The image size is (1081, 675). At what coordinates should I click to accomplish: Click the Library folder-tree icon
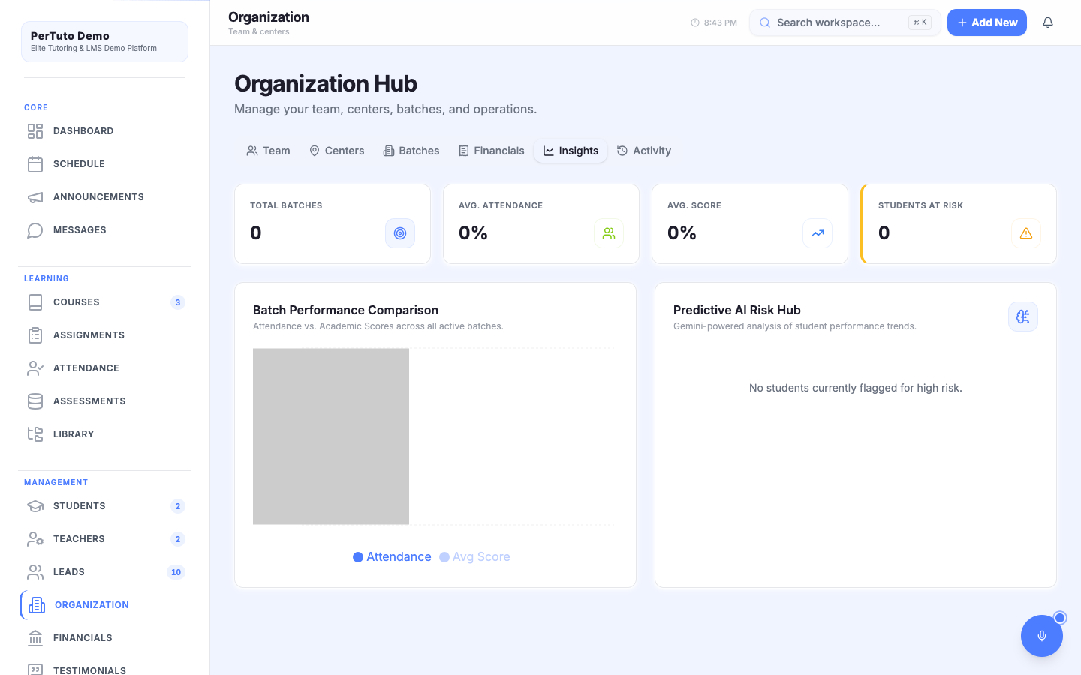pyautogui.click(x=35, y=434)
